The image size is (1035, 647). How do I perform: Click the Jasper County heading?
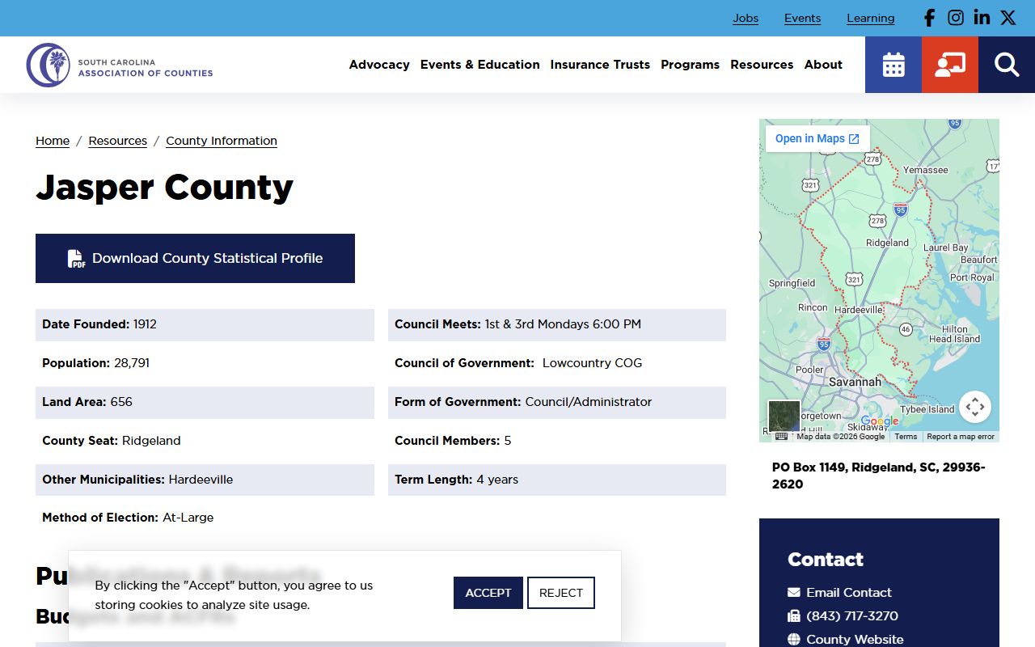click(164, 188)
